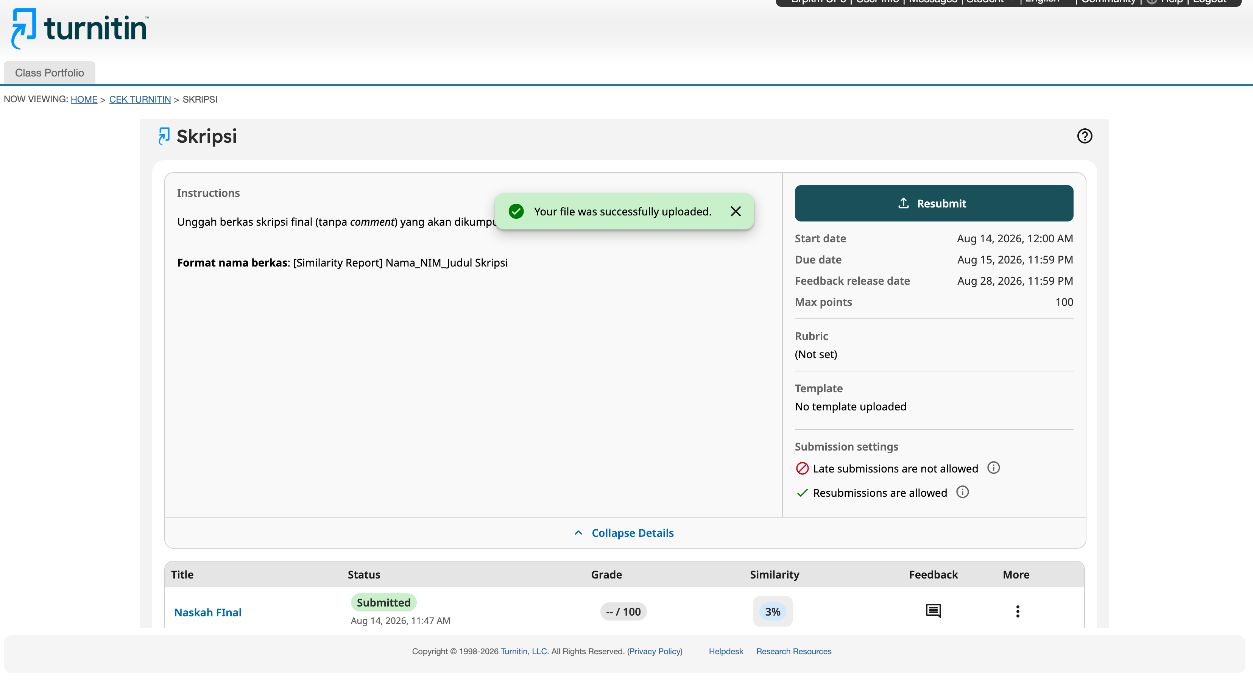The width and height of the screenshot is (1253, 683).
Task: Click the Messages item in top bar
Action: tap(932, 2)
